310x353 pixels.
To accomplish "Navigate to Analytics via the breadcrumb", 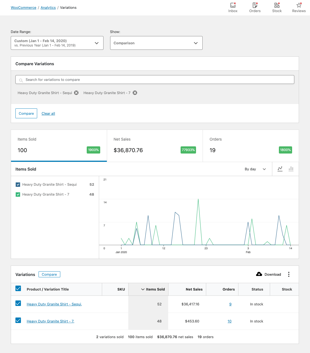I will [48, 7].
